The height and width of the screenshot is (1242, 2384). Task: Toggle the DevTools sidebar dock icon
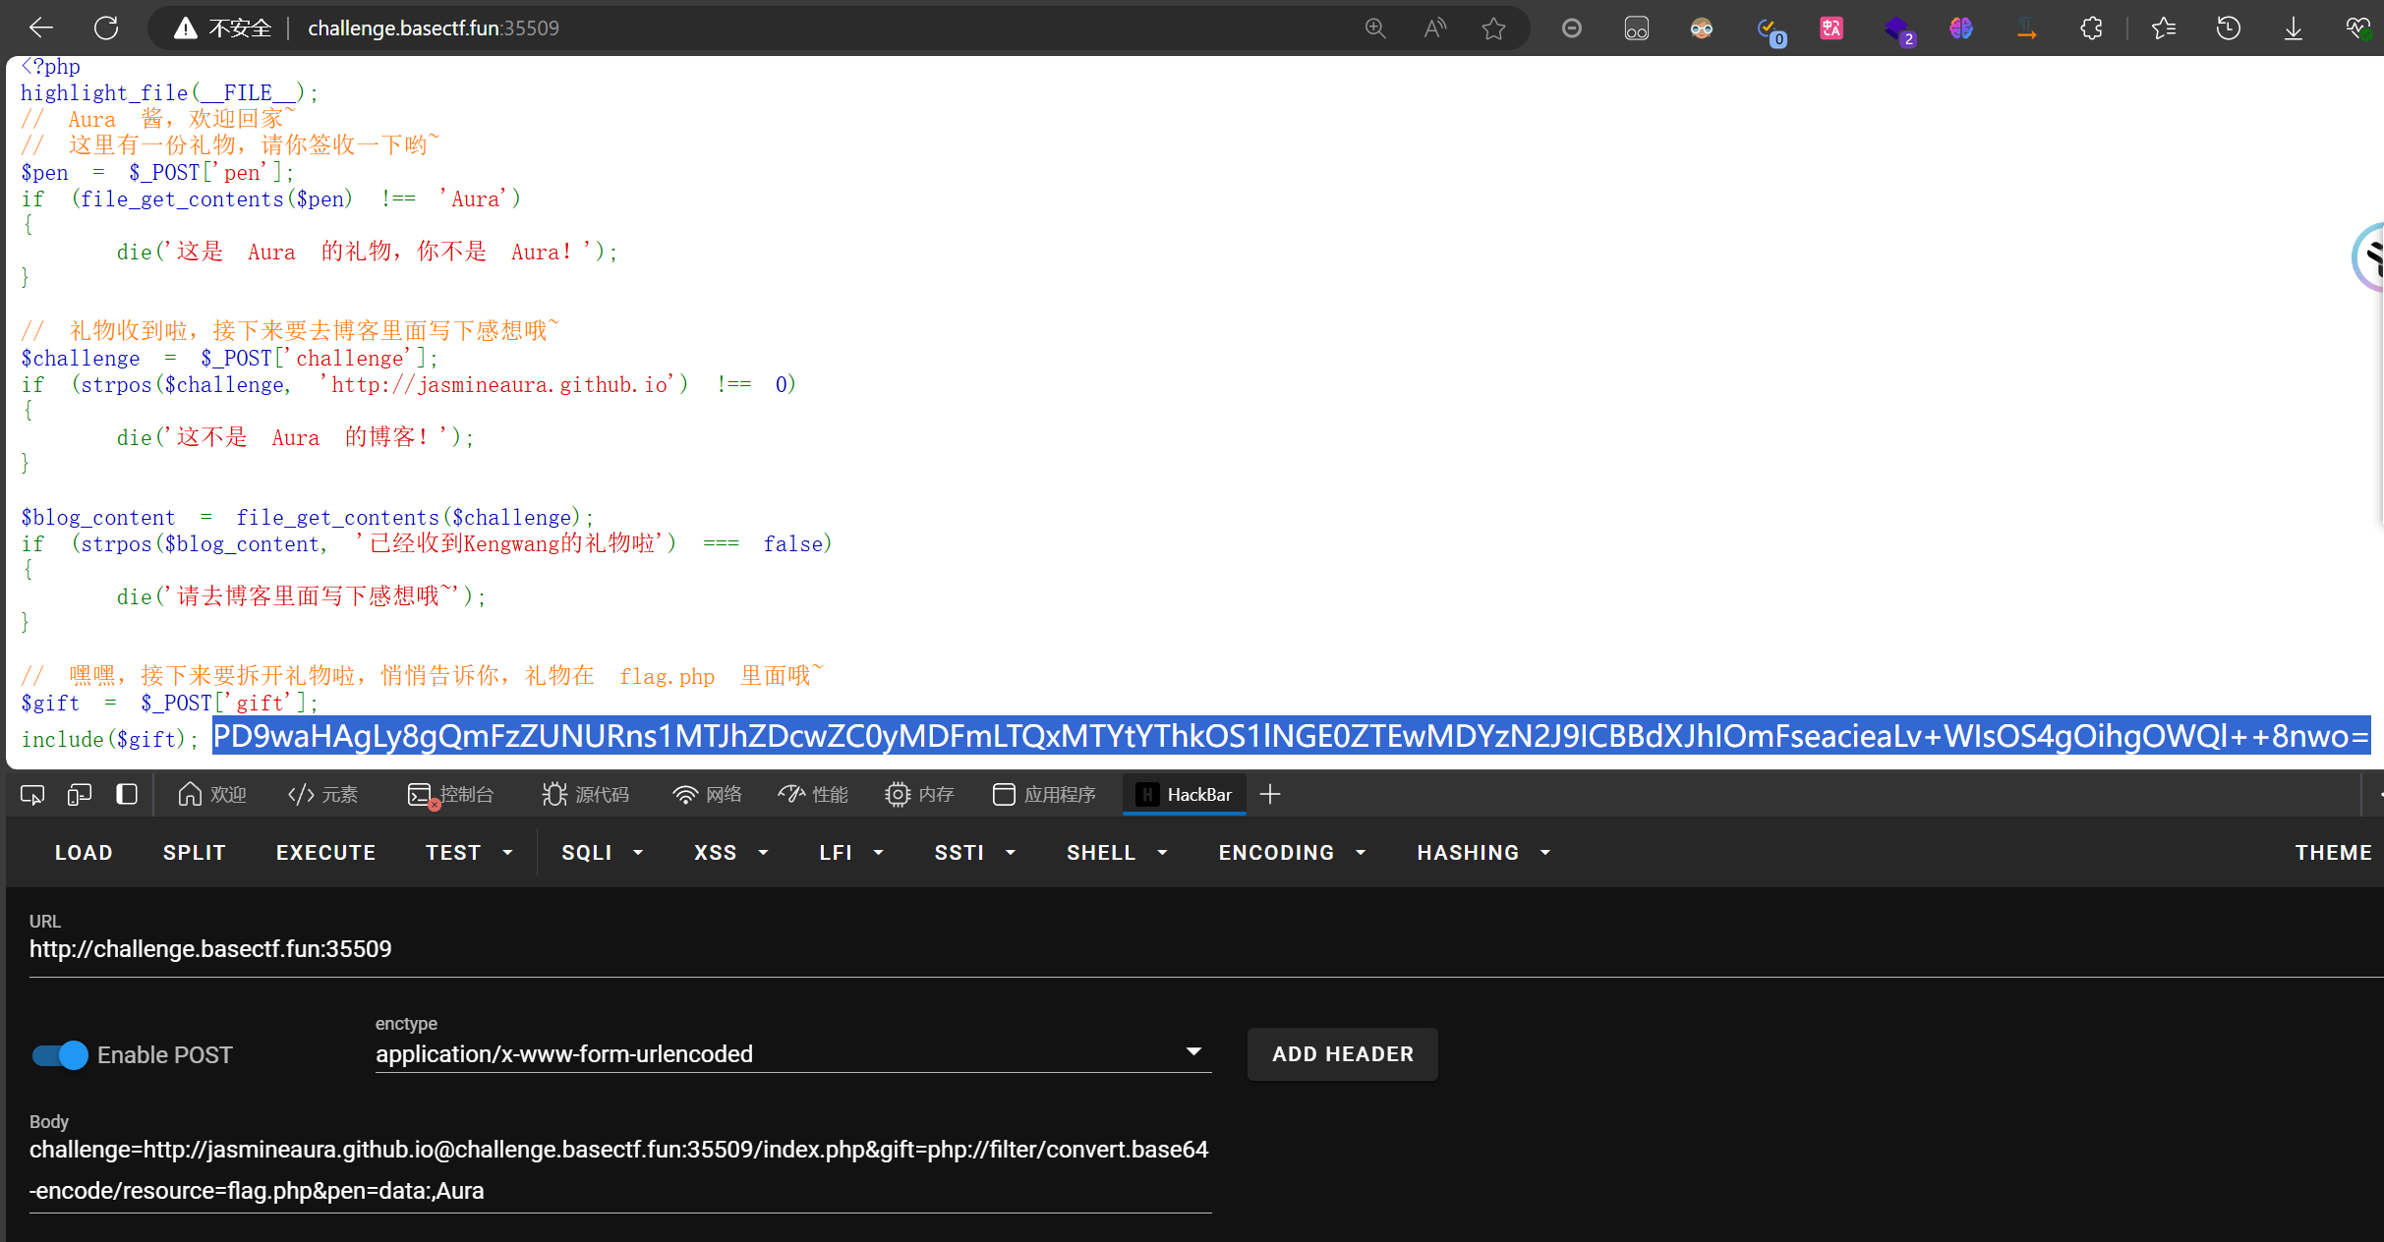[x=127, y=794]
